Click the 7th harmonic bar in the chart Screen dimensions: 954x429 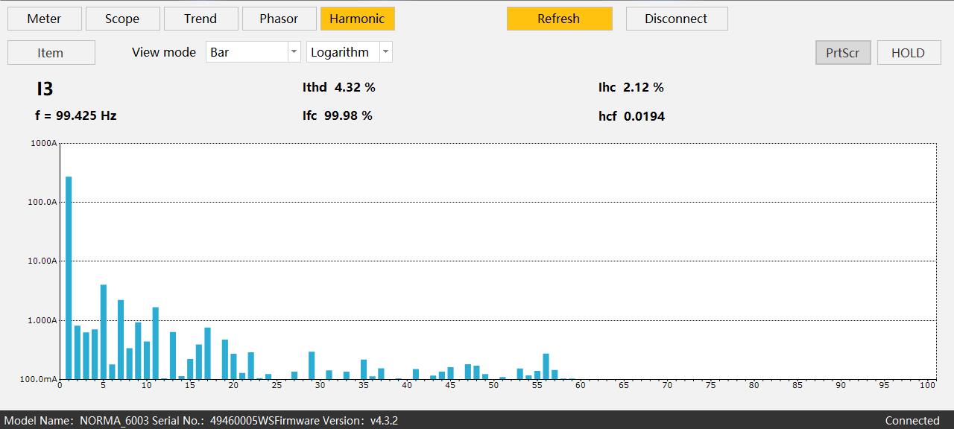[x=121, y=340]
